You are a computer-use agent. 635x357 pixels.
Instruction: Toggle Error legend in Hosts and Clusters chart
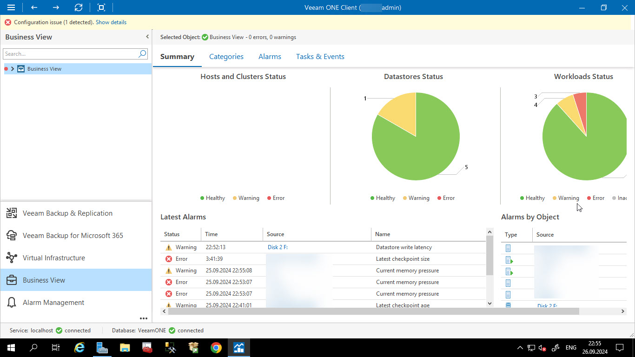(x=276, y=198)
